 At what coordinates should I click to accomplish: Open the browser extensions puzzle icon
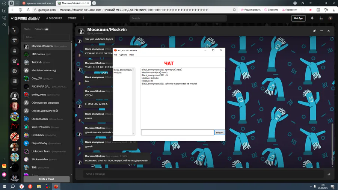[x=326, y=10]
